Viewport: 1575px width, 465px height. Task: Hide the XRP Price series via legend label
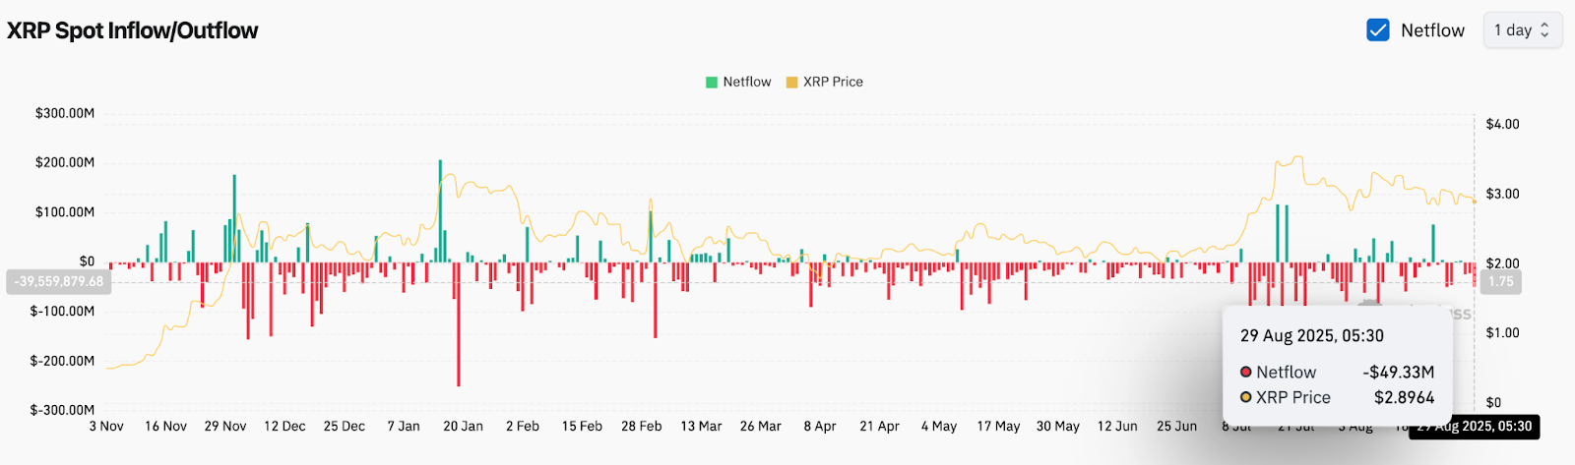[833, 83]
